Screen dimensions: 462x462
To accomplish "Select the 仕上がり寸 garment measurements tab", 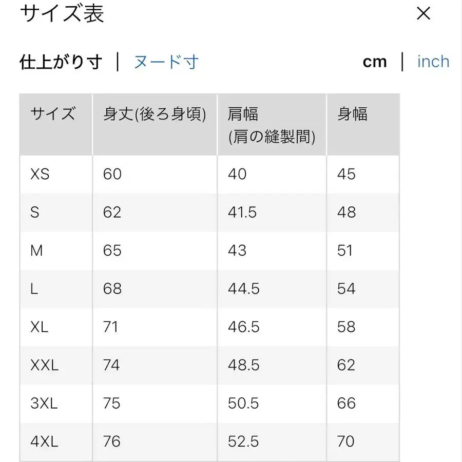I will point(61,61).
